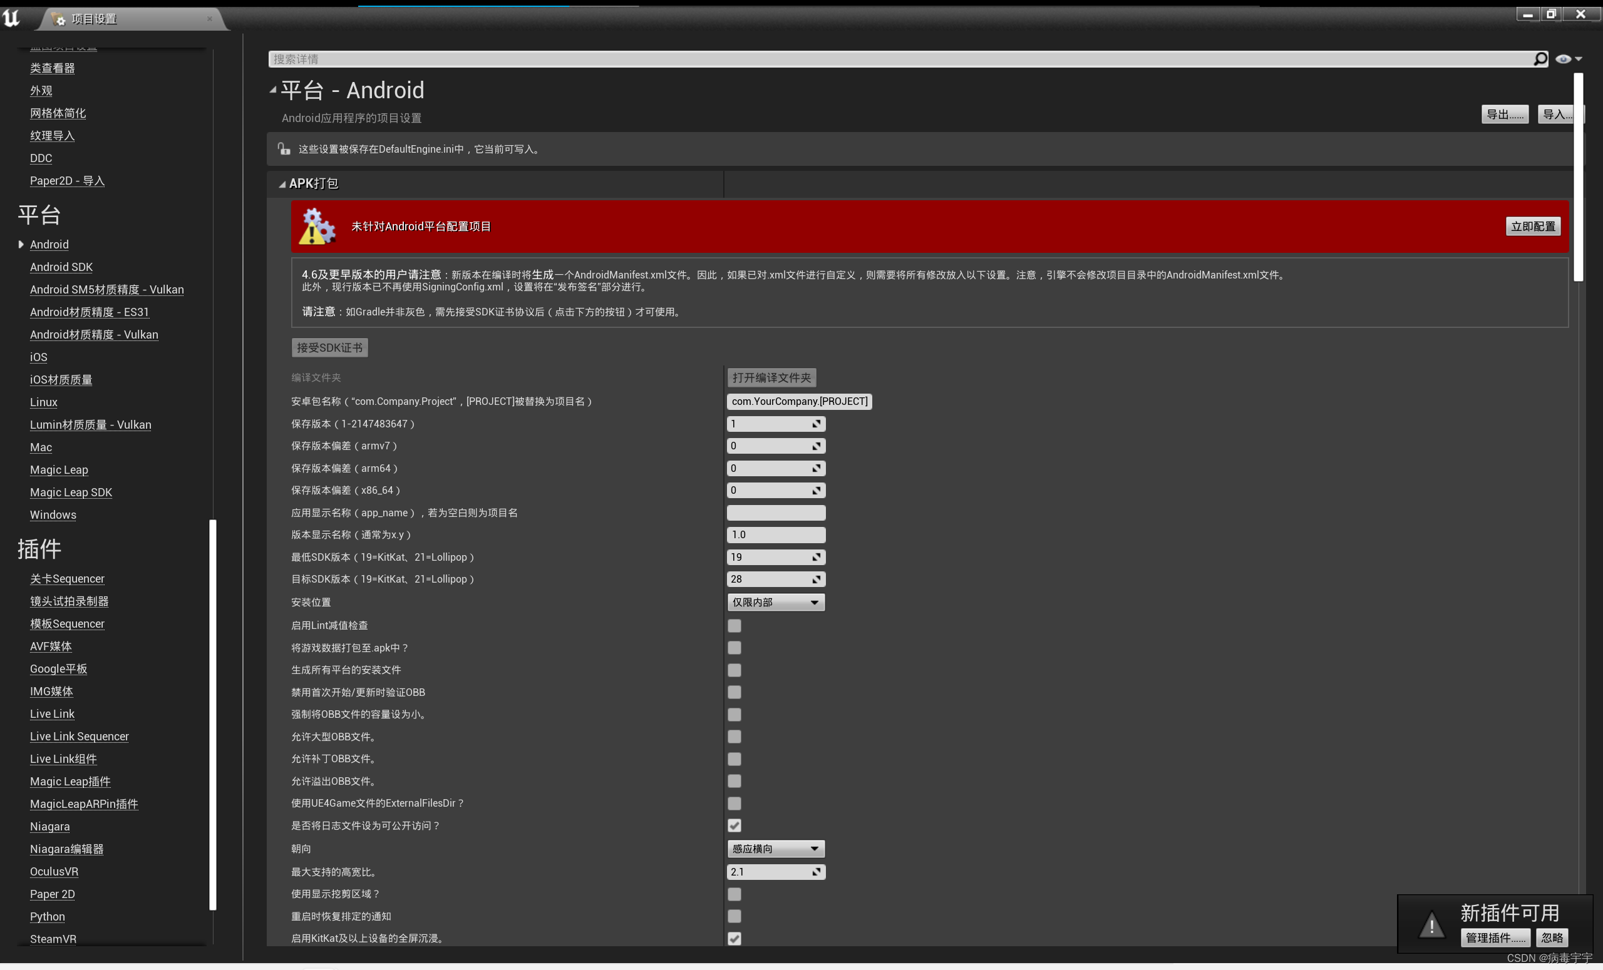The height and width of the screenshot is (970, 1603).
Task: Select Windows platform in sidebar
Action: (x=53, y=515)
